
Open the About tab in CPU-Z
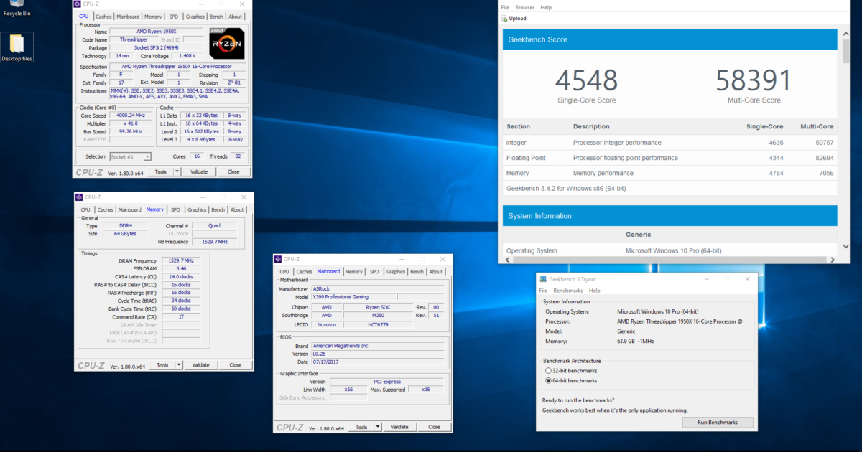point(236,16)
